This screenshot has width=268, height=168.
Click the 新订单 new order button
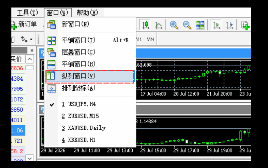click(x=24, y=24)
